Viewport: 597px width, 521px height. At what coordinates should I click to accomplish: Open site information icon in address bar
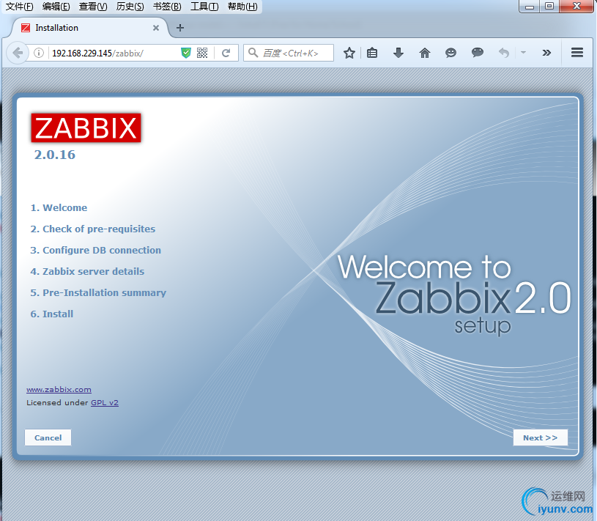tap(38, 53)
